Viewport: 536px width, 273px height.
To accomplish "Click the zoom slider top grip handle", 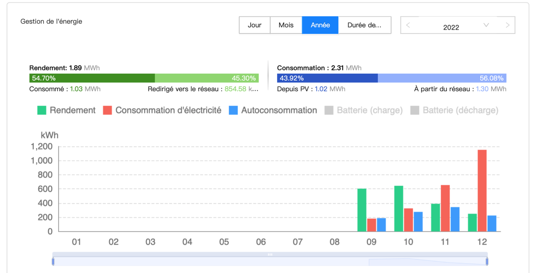I will click(x=270, y=254).
